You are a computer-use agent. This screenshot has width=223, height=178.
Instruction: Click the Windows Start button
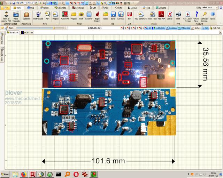(x=5, y=174)
